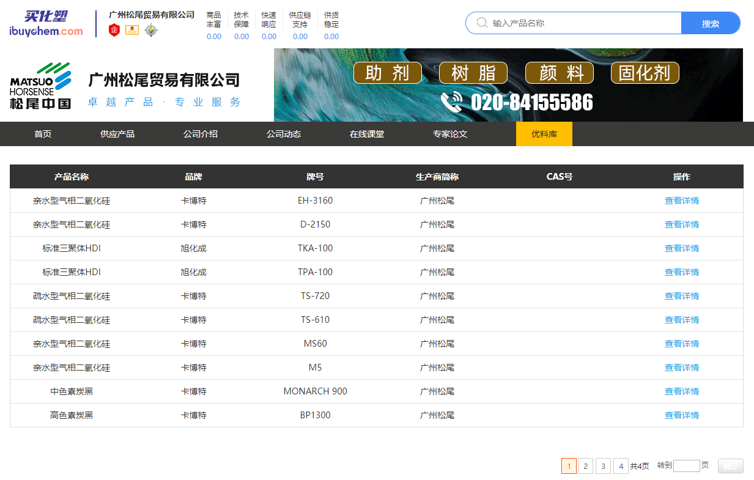Viewport: 754px width, 480px height.
Task: Click the 中色素炭黑 product name cell
Action: [x=72, y=391]
